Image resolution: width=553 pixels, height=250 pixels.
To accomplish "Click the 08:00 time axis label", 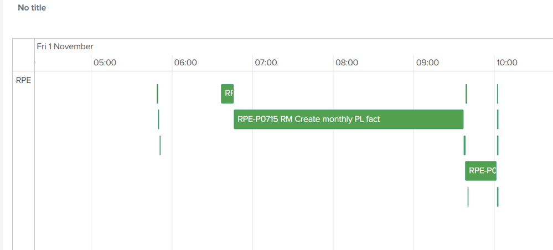I will click(x=347, y=62).
